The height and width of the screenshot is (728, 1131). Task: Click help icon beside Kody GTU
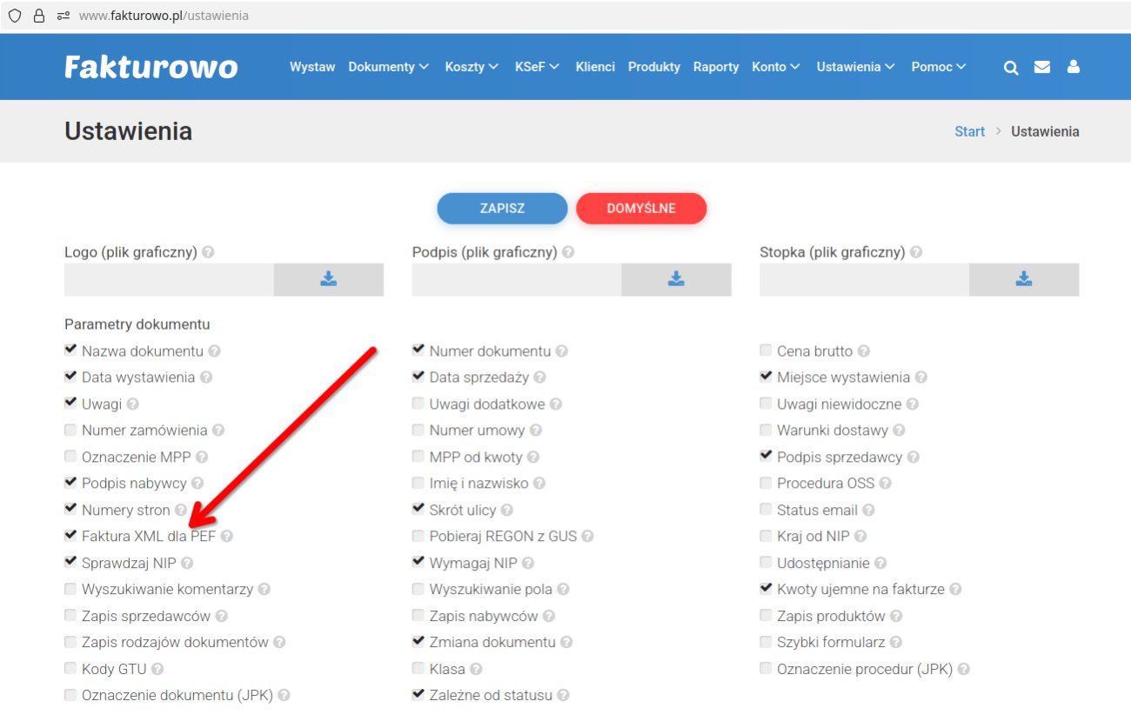point(157,669)
